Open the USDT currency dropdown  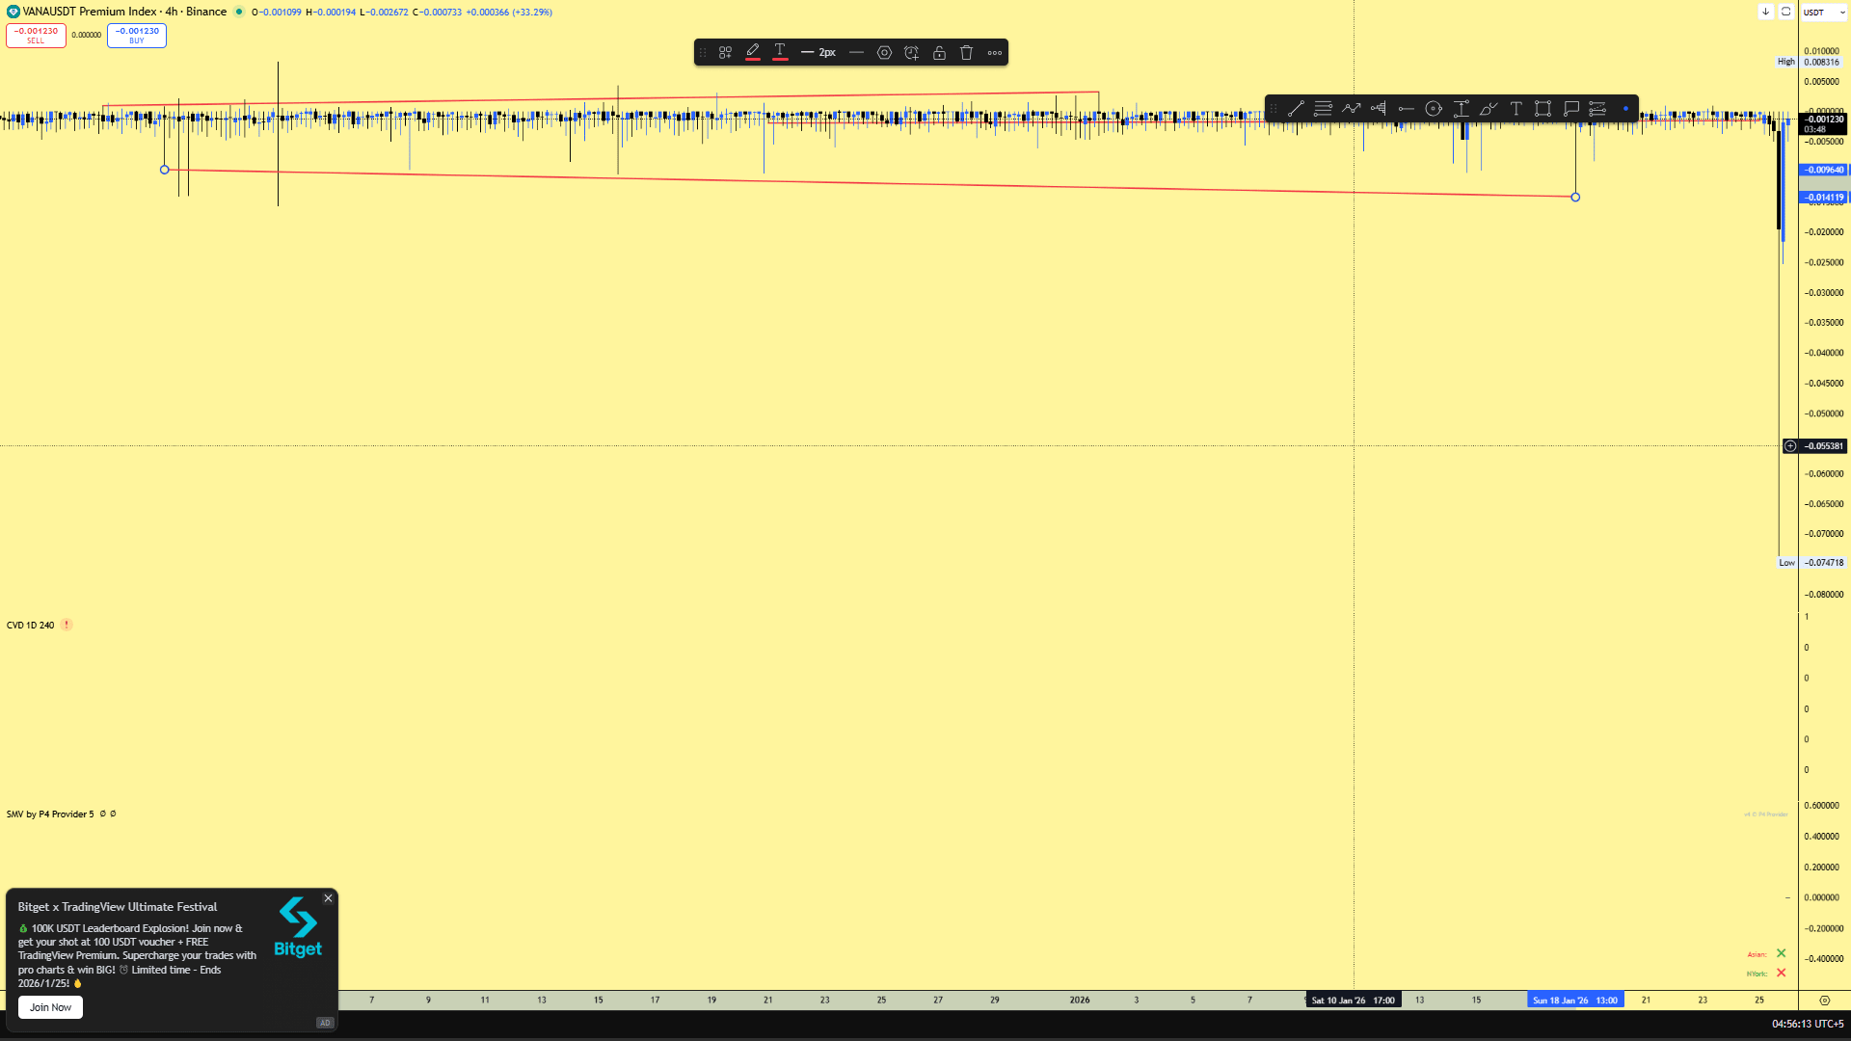1822,13
